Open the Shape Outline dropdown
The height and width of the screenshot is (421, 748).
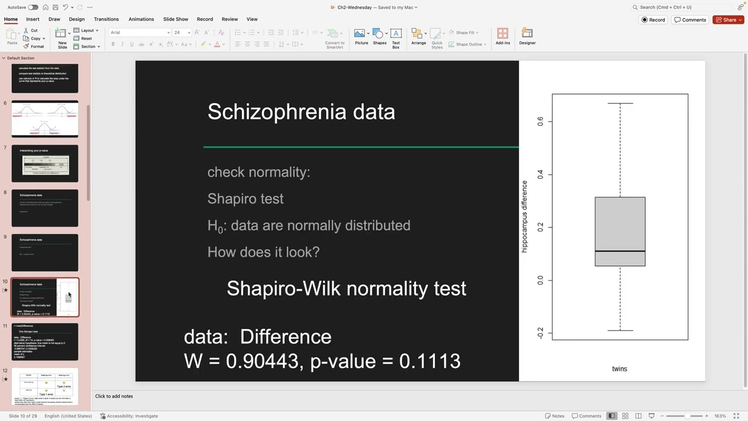(467, 44)
